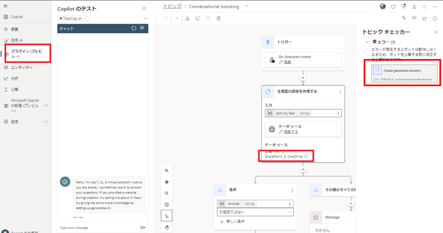Activate the hand pan tool
This screenshot has width=443, height=233.
167,227
